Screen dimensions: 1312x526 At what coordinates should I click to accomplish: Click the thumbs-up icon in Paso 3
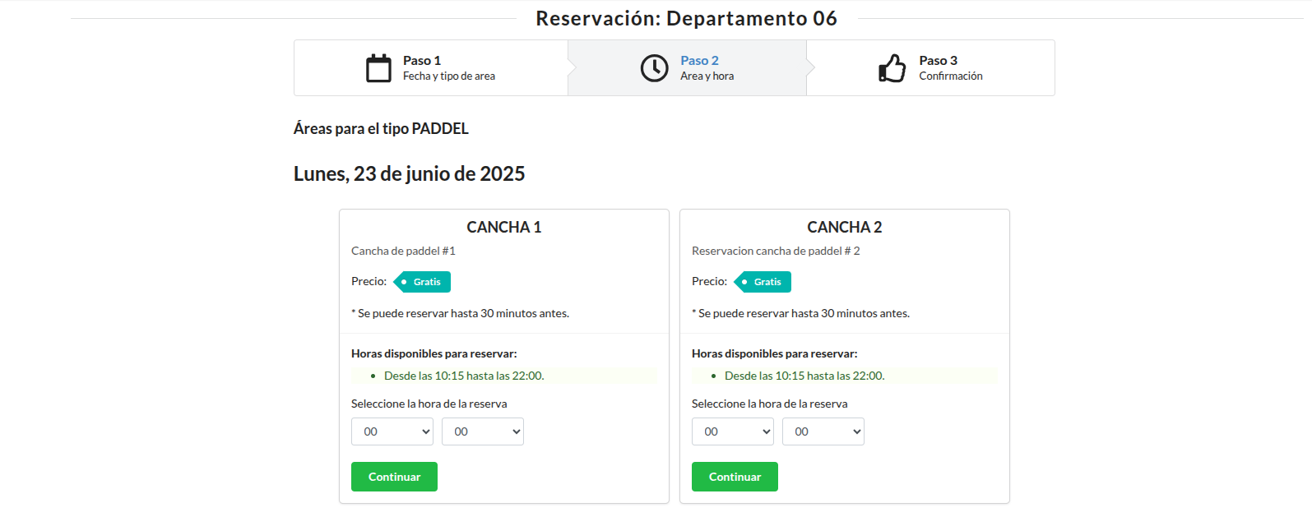[x=892, y=67]
